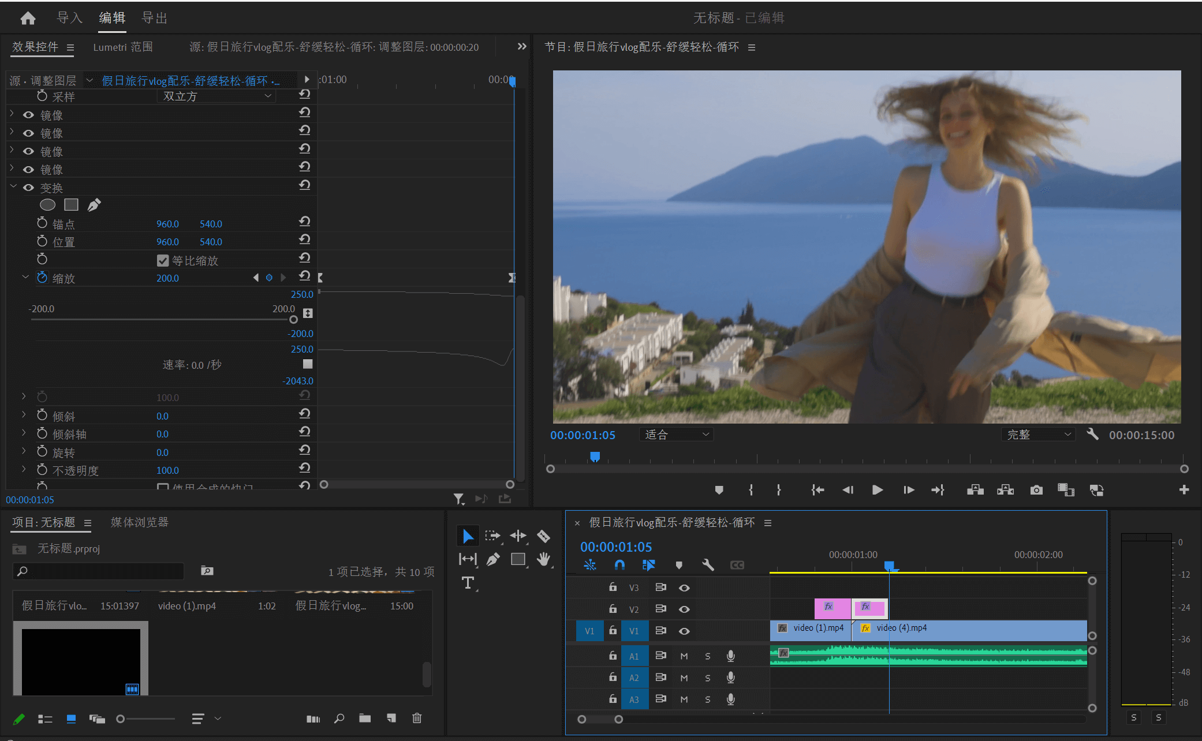
Task: Play program monitor preview
Action: (878, 490)
